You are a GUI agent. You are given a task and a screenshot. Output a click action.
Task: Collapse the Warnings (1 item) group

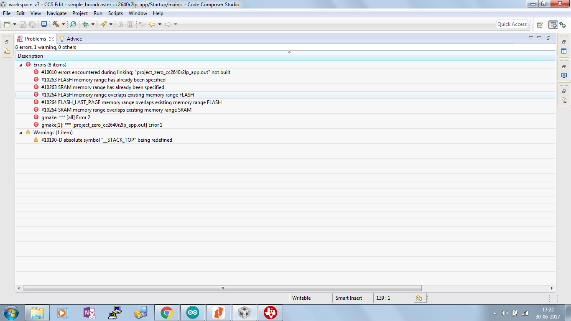coord(20,132)
